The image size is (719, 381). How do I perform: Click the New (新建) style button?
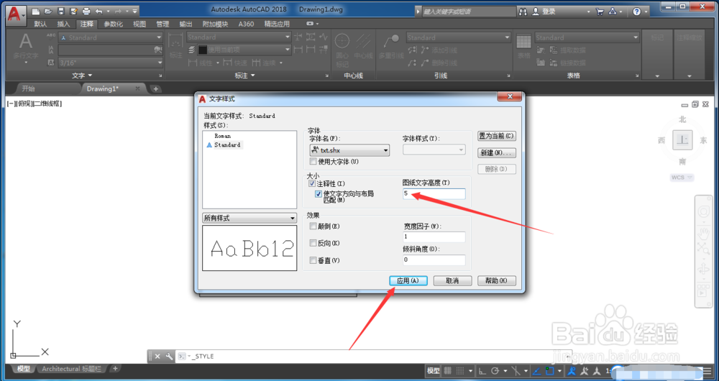497,152
